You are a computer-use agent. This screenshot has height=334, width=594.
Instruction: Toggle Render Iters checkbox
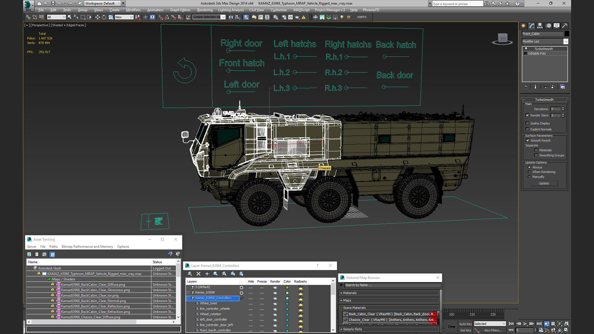[527, 115]
